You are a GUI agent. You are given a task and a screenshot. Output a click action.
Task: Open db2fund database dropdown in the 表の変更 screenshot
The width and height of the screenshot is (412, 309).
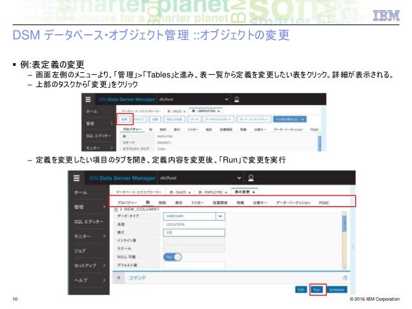pyautogui.click(x=239, y=178)
